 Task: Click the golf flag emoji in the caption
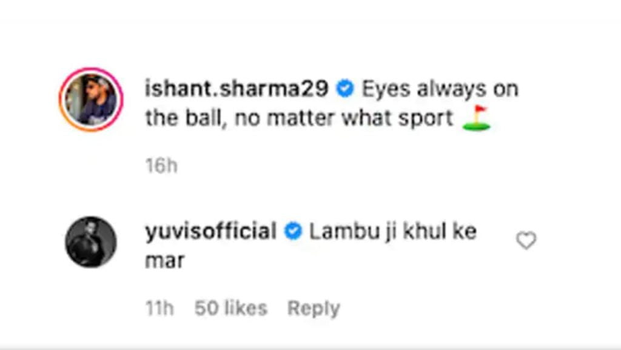pyautogui.click(x=477, y=118)
